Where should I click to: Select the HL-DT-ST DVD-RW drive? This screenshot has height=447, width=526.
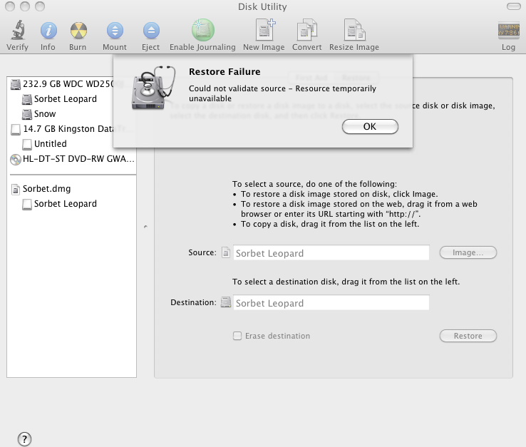coord(72,159)
